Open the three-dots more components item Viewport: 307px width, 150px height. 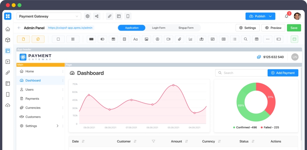tap(268, 39)
